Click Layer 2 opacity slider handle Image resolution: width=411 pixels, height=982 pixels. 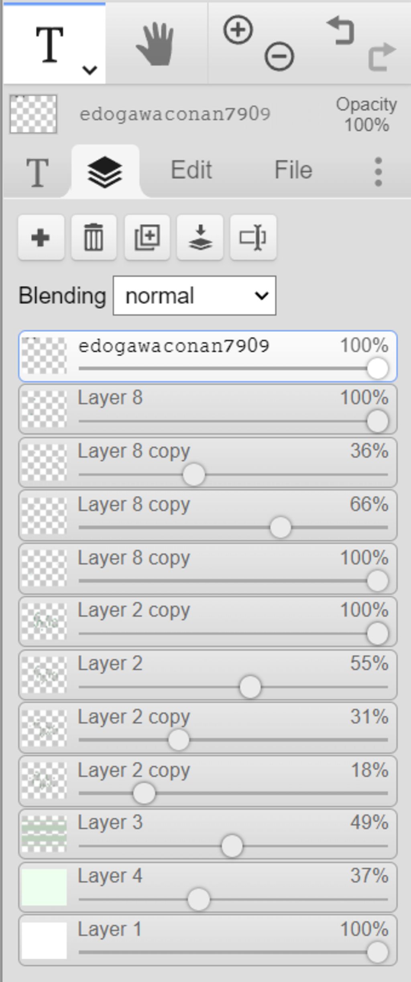pos(250,687)
